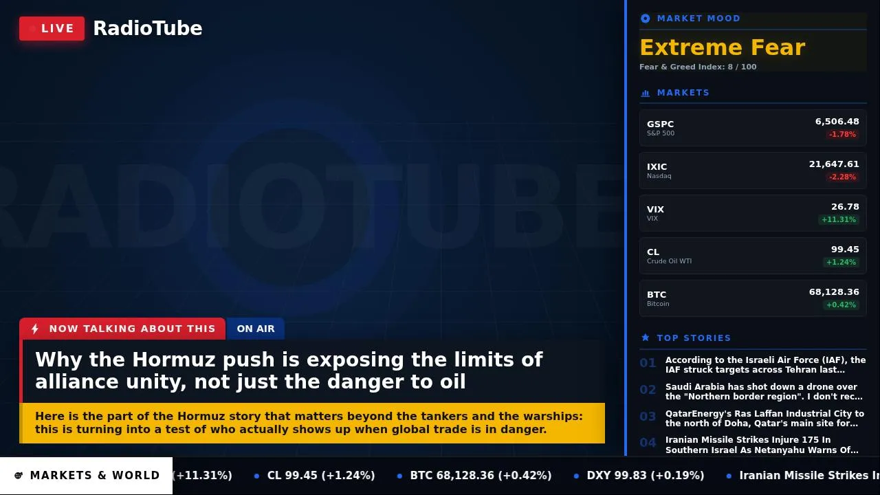The height and width of the screenshot is (495, 880).
Task: Click the Markets & World ticker globe icon
Action: [x=19, y=476]
